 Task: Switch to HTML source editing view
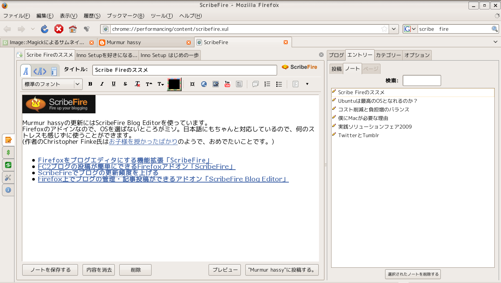click(40, 71)
